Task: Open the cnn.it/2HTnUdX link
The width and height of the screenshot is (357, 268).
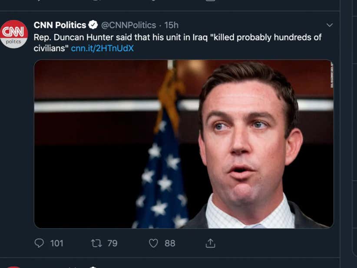Action: (x=103, y=49)
